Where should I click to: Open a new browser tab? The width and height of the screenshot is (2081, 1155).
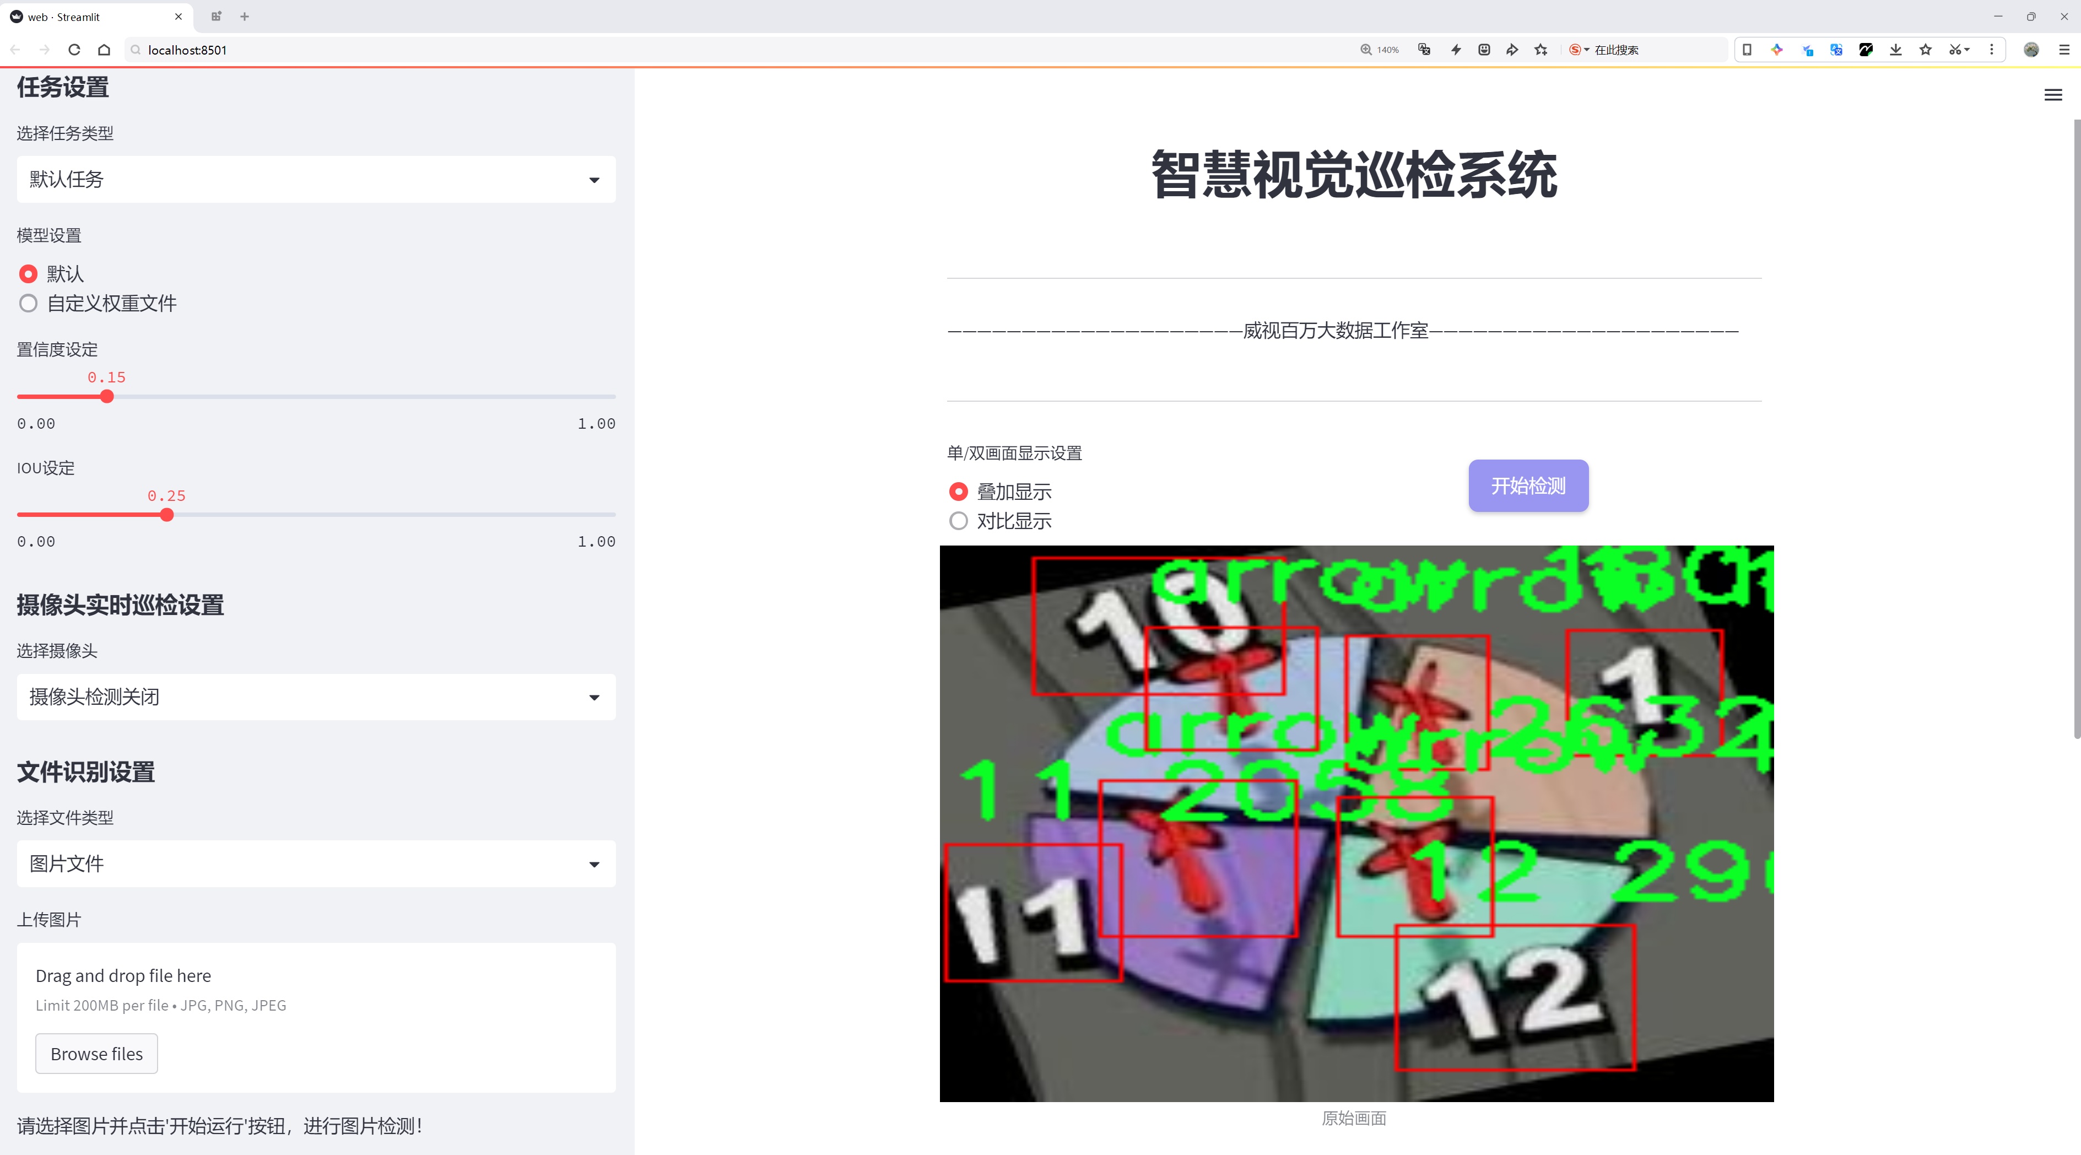pyautogui.click(x=244, y=16)
